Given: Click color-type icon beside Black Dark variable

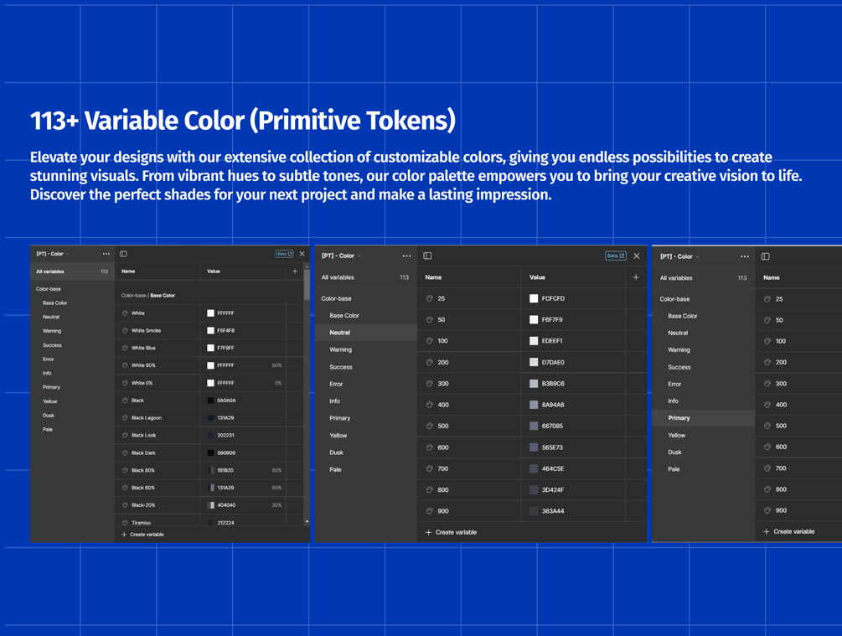Looking at the screenshot, I should 125,452.
